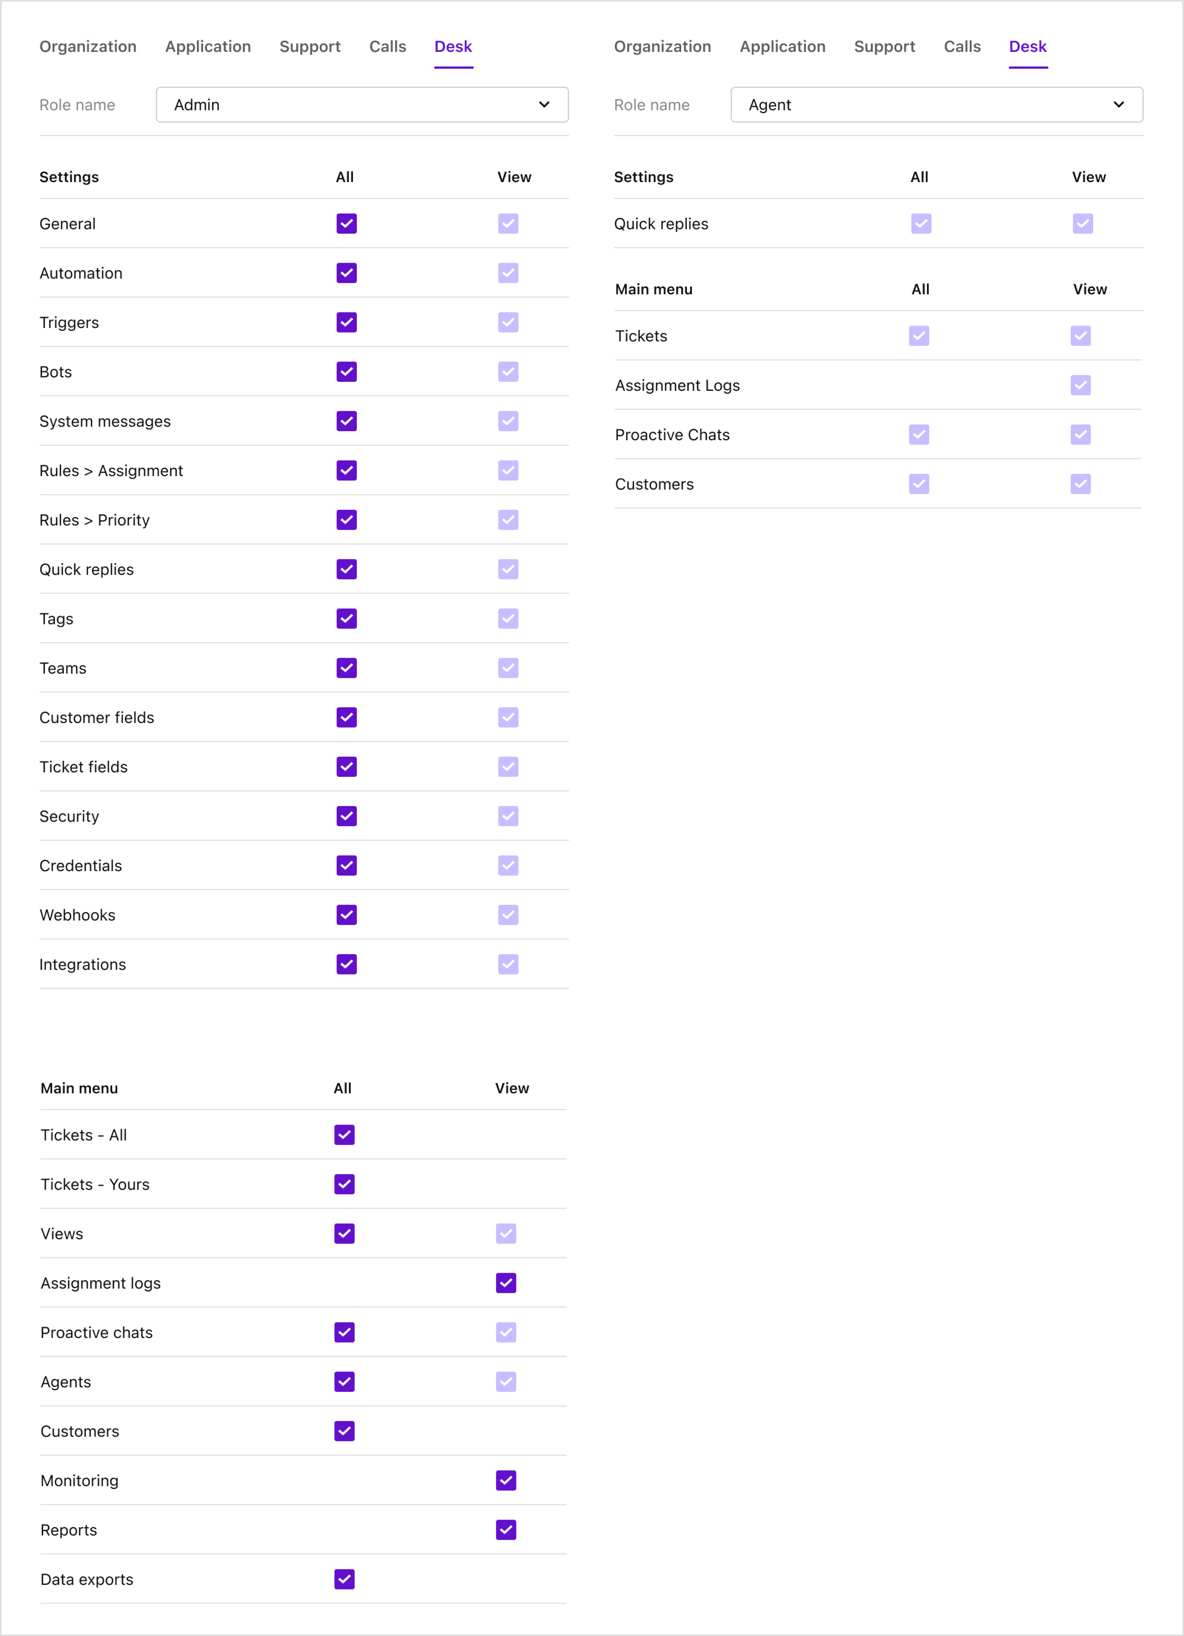Switch to the Organization tab
The width and height of the screenshot is (1184, 1636).
click(x=87, y=46)
